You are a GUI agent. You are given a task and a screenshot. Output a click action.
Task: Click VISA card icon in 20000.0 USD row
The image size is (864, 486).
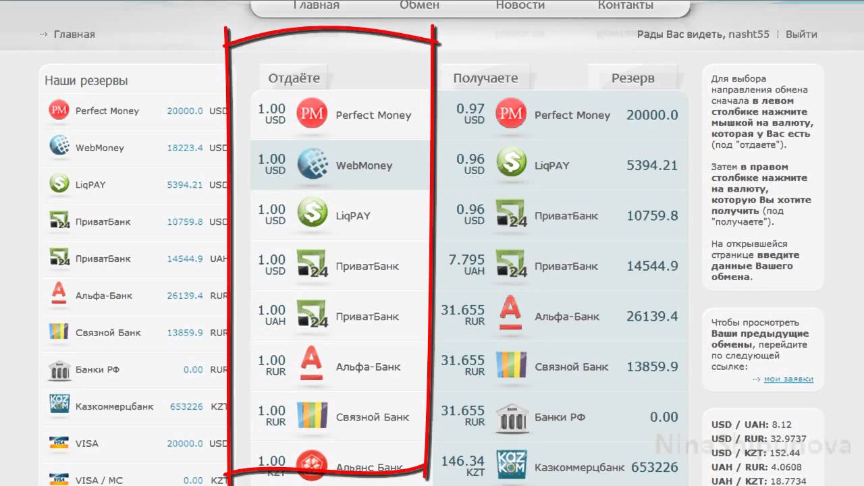[x=59, y=443]
